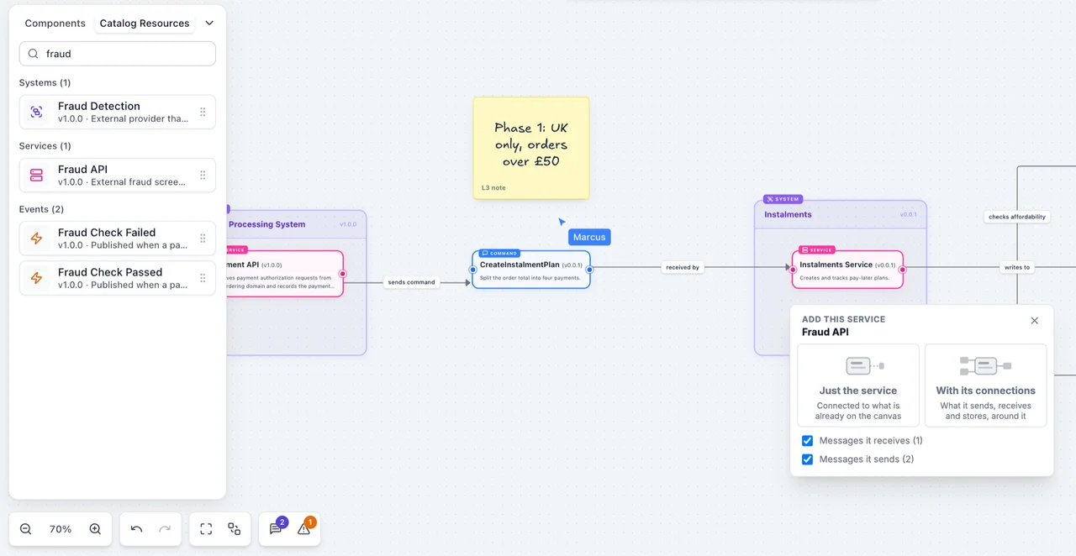Click the v0.0.1 version label on Instalments

coord(909,214)
